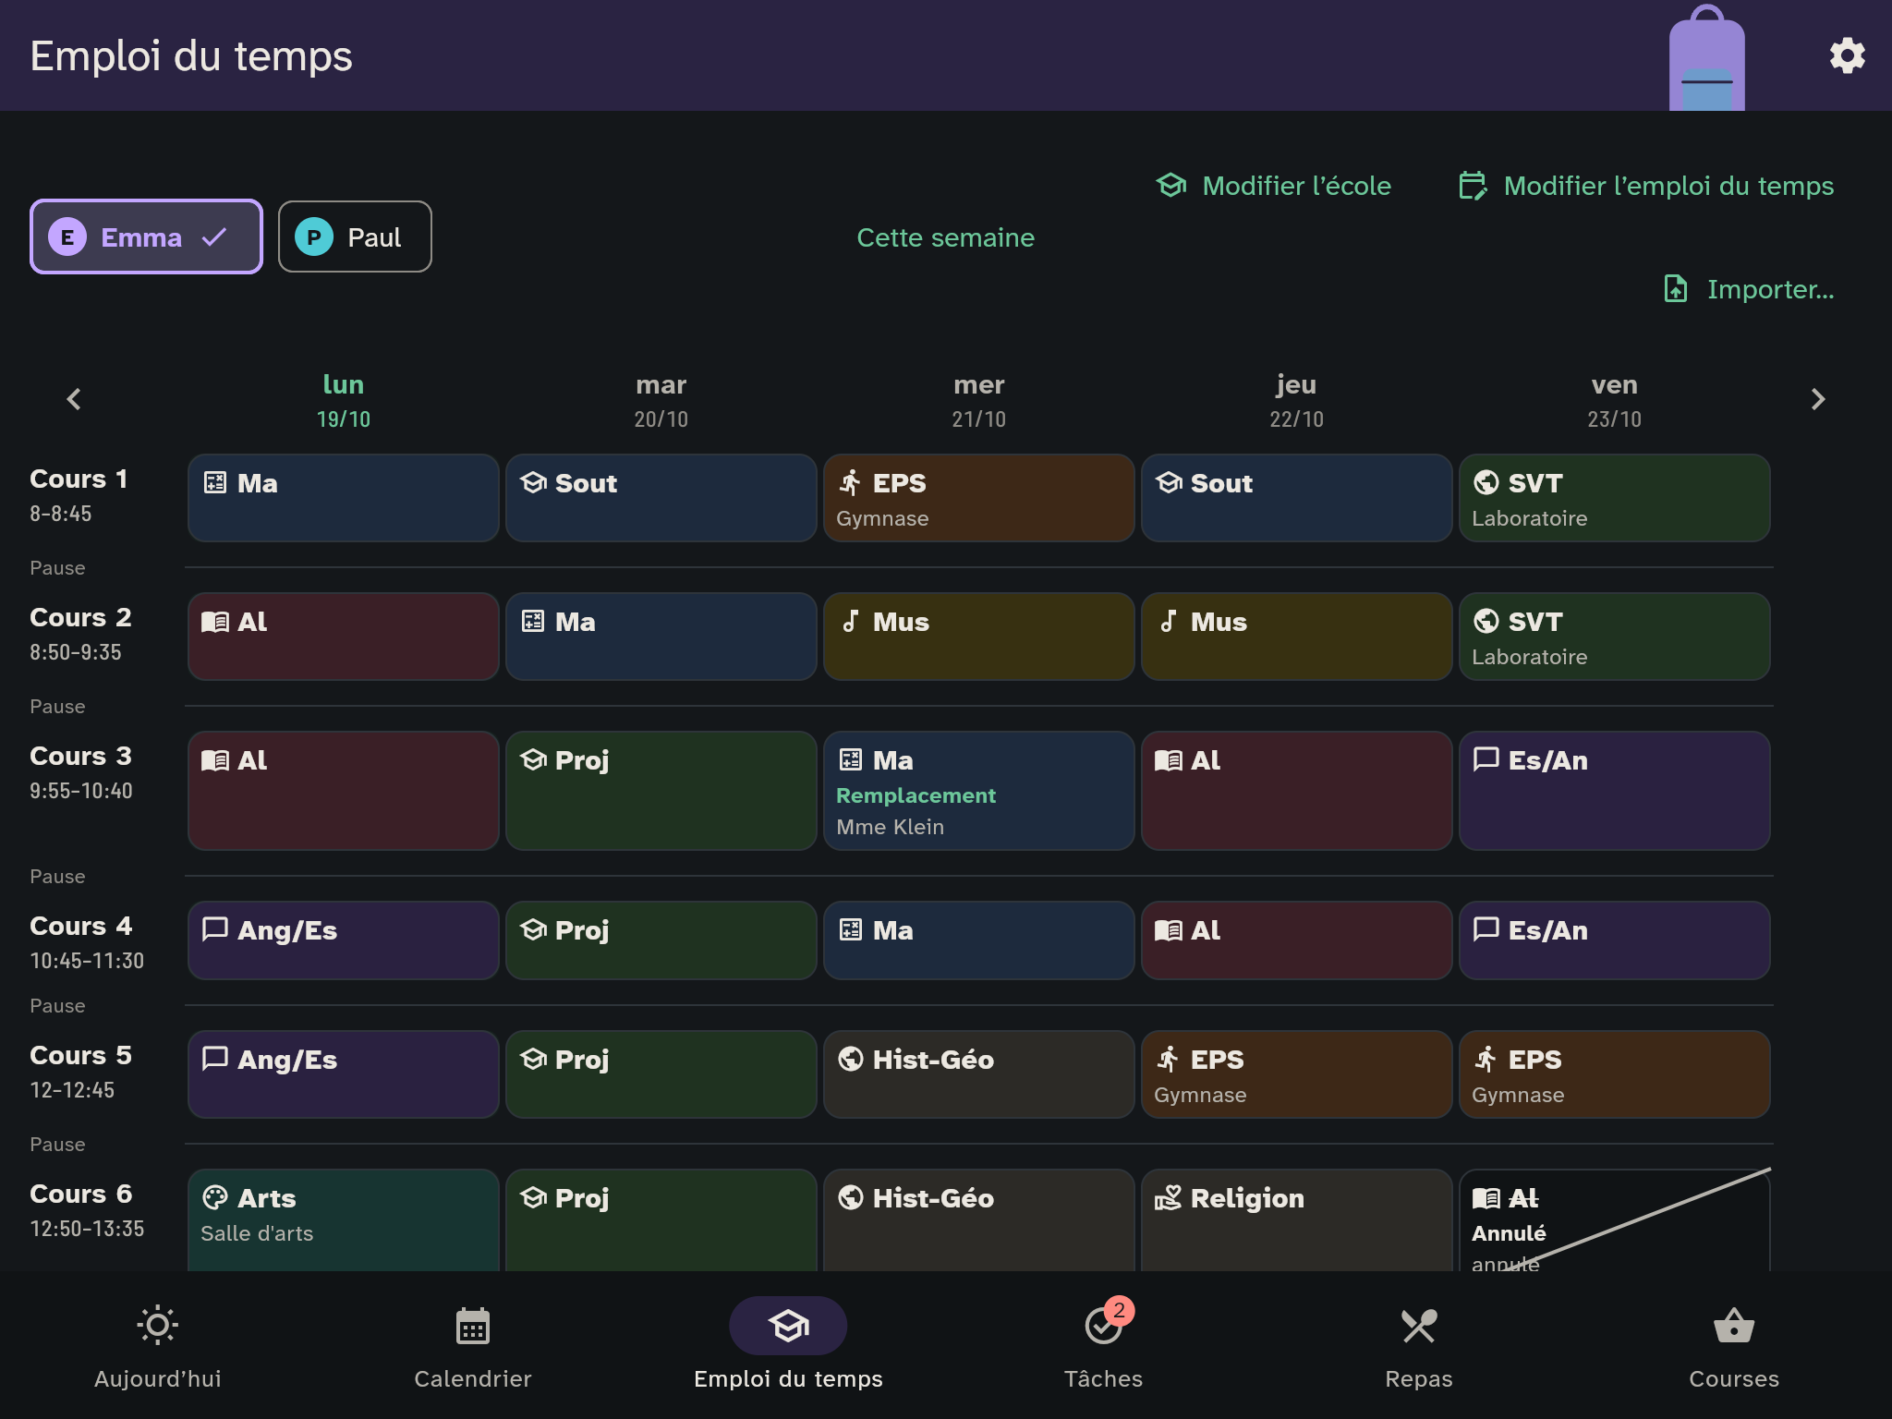Click the calendar edit icon beside Modifier l'emploi du temps
The height and width of the screenshot is (1419, 1892).
pyautogui.click(x=1473, y=186)
